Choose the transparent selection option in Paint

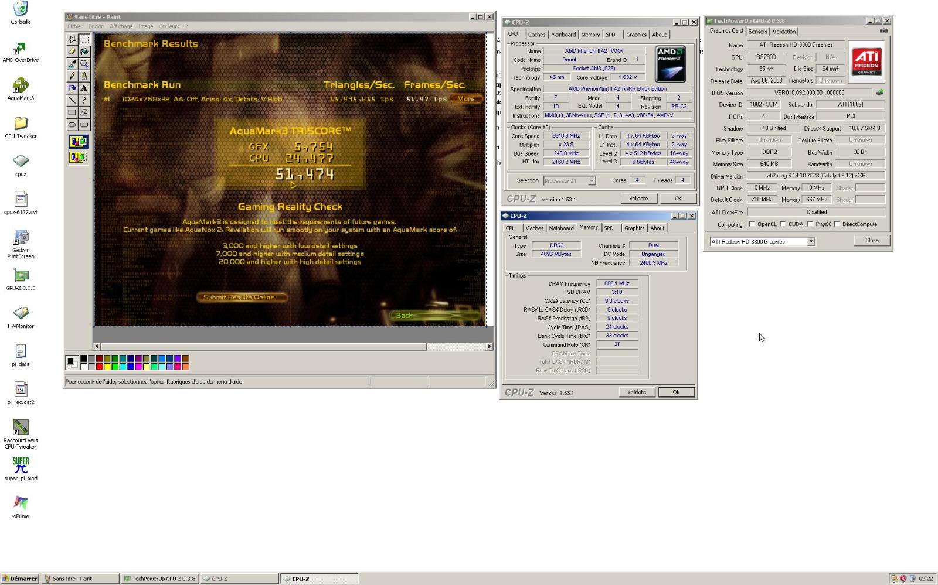coord(78,157)
